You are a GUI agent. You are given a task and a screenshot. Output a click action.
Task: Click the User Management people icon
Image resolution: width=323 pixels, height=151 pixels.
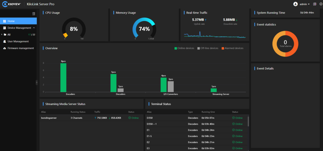point(4,41)
